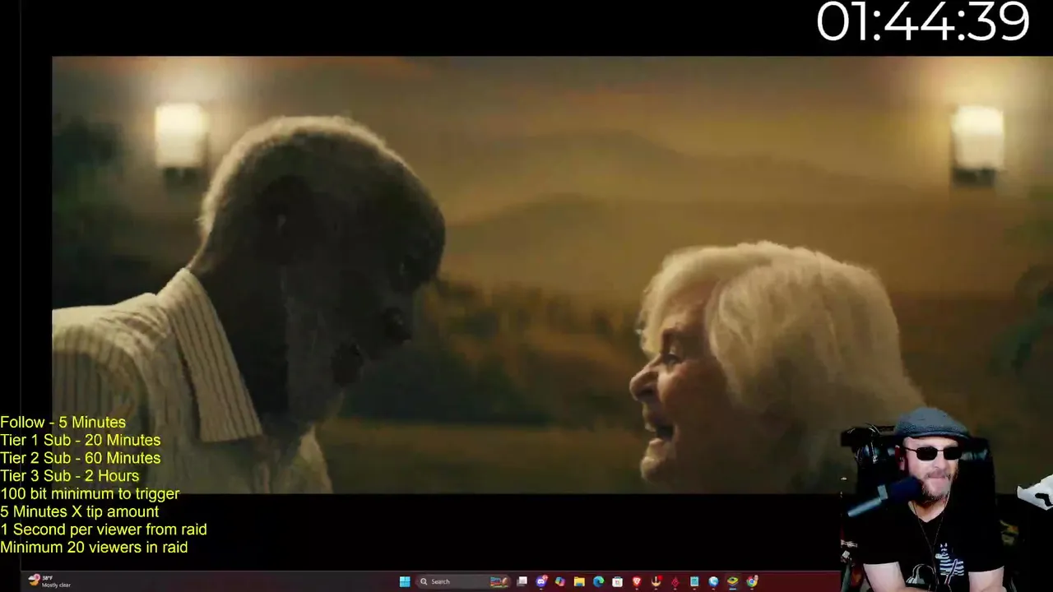The width and height of the screenshot is (1053, 592).
Task: Open Google Chrome from the taskbar
Action: 752,581
